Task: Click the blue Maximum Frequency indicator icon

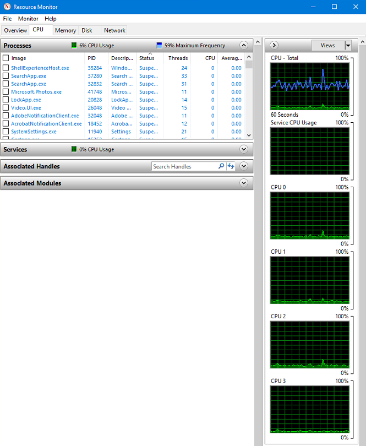Action: (159, 45)
